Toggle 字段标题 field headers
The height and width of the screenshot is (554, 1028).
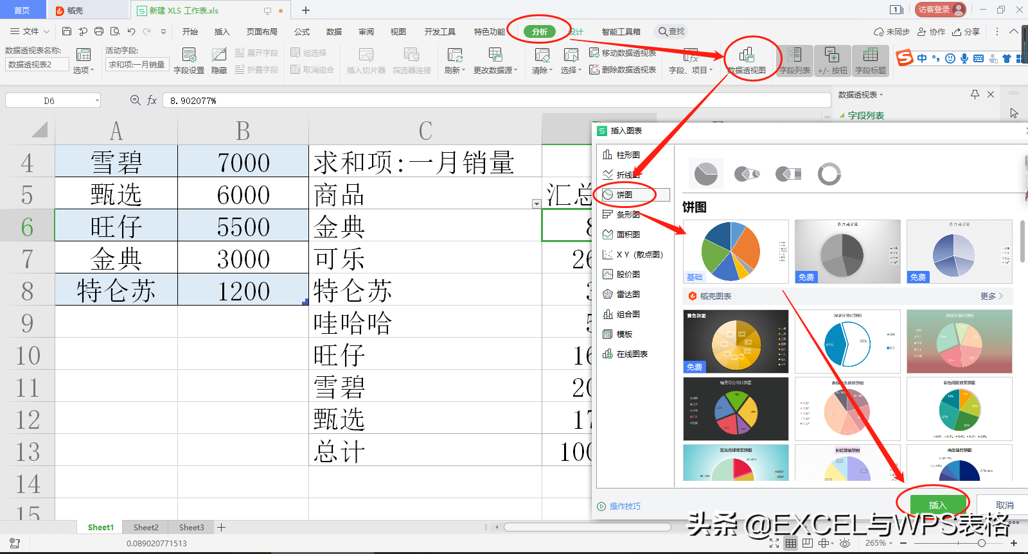click(x=871, y=62)
